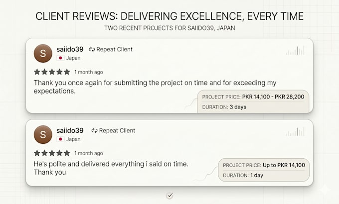Open saiido39 username in the second review
339x204 pixels.
[70, 130]
